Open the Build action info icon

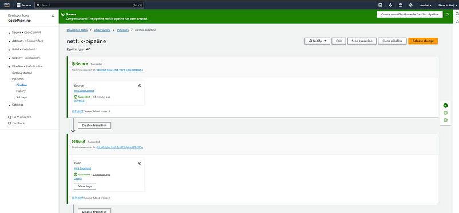[x=140, y=163]
